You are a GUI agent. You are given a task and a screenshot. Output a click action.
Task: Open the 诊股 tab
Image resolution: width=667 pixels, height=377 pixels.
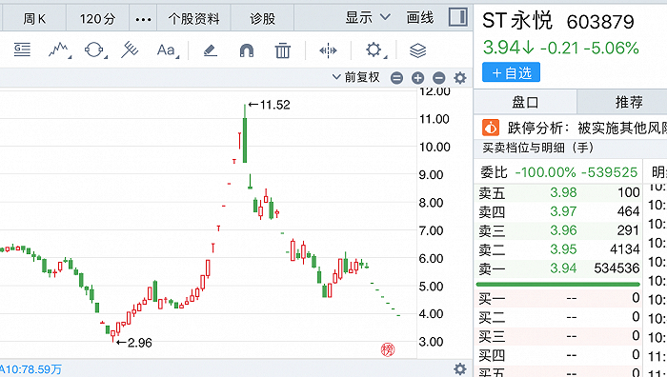point(262,18)
